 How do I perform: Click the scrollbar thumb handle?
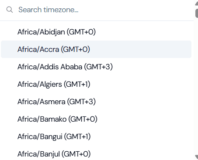pos(197,13)
